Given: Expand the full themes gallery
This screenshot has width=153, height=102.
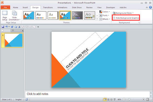Looking at the screenshot, I should [97, 19].
